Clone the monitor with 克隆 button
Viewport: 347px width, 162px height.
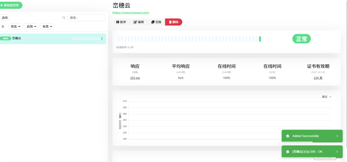pos(156,22)
